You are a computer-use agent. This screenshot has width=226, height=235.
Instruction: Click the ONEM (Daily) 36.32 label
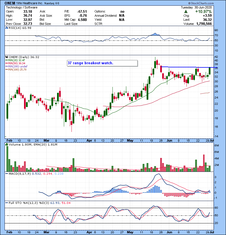click(x=24, y=57)
